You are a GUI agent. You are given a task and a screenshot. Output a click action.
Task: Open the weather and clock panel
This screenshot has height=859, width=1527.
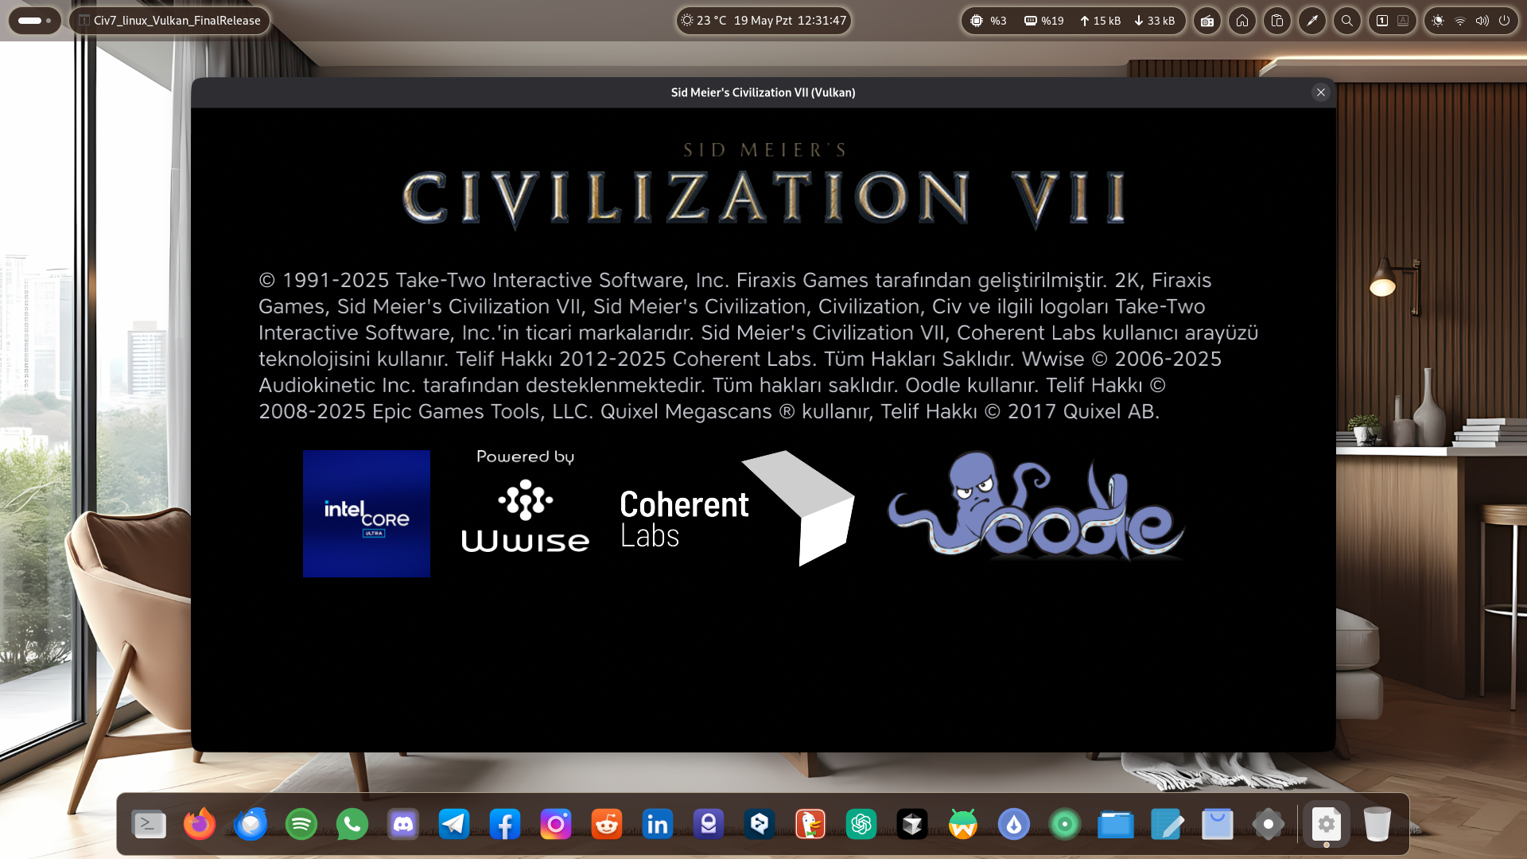pos(763,21)
